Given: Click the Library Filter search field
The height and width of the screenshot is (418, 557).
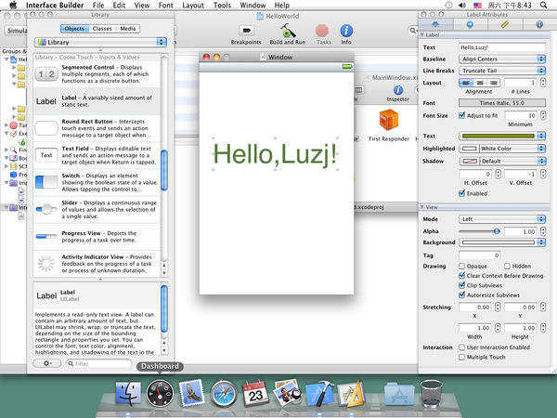Looking at the screenshot, I should (98, 363).
